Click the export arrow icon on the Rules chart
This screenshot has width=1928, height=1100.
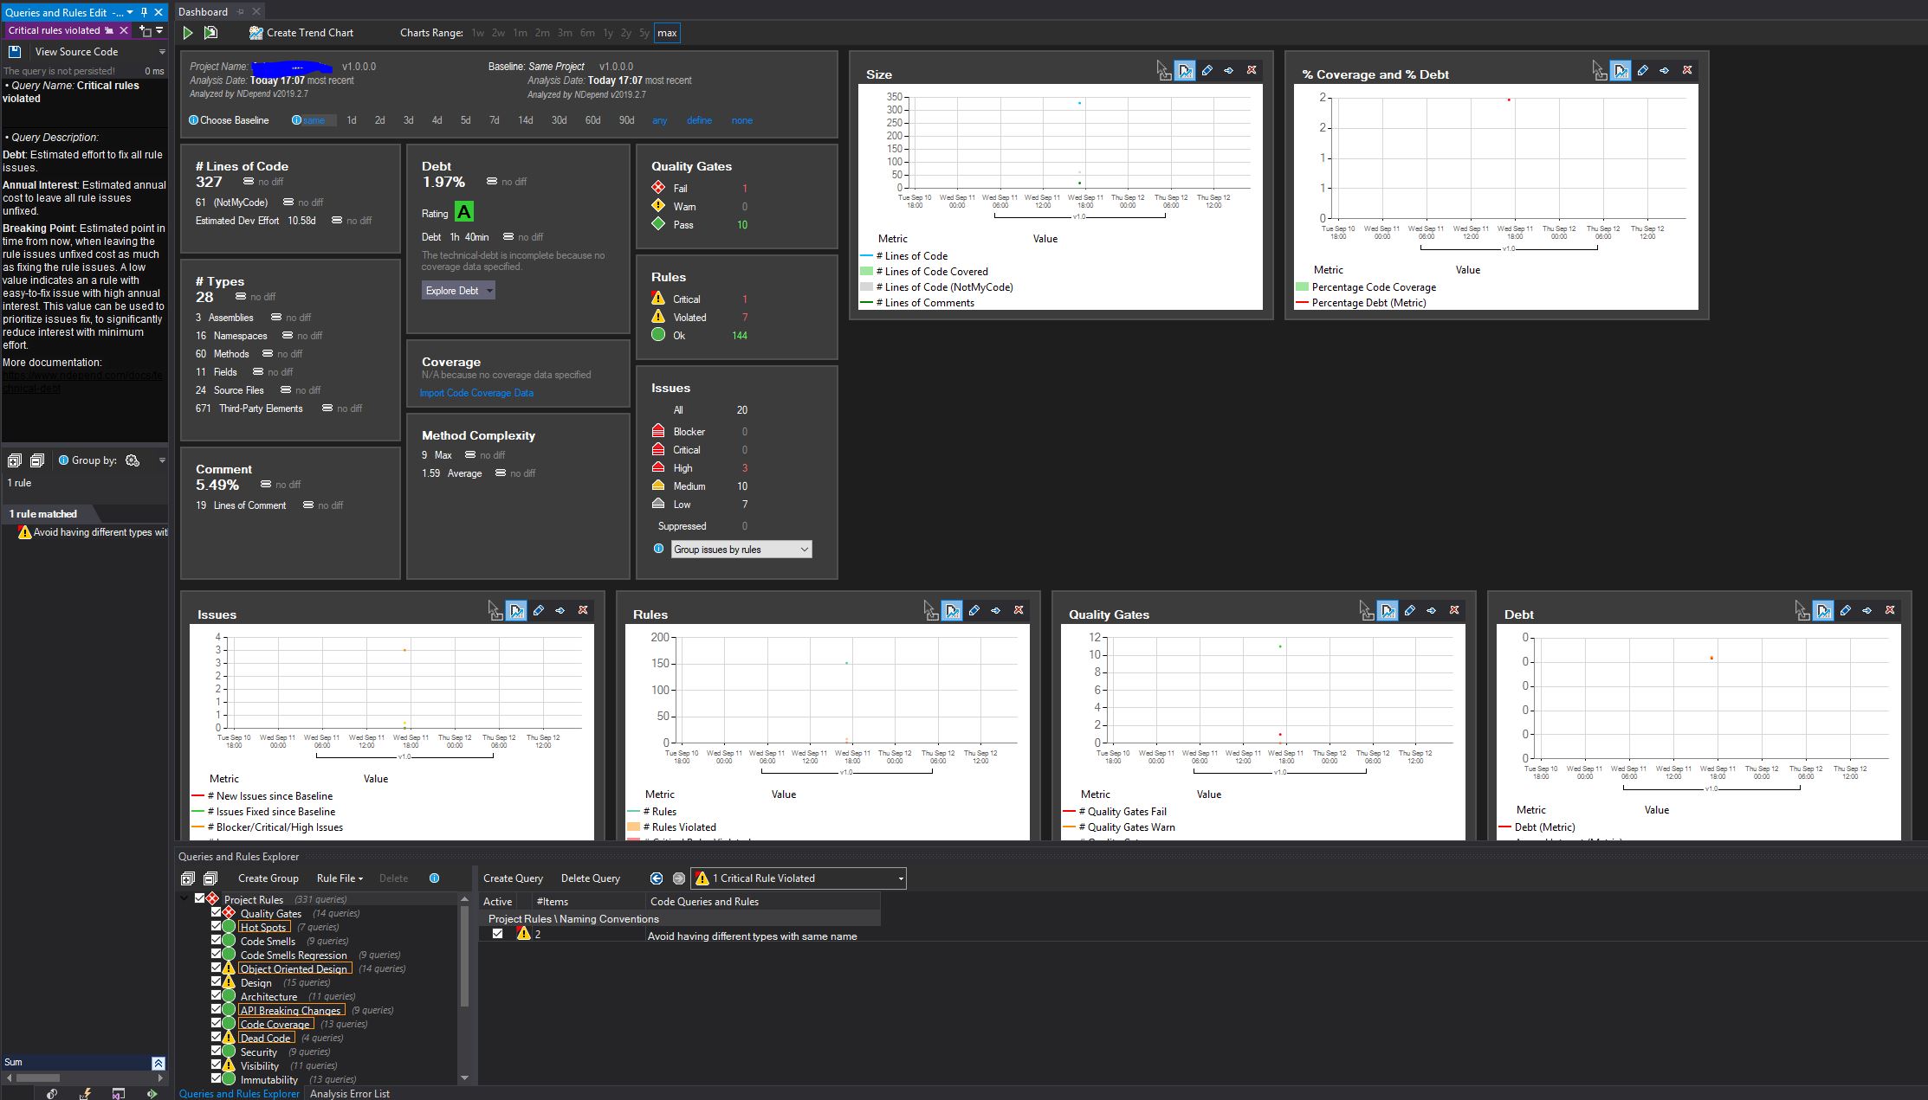(996, 610)
